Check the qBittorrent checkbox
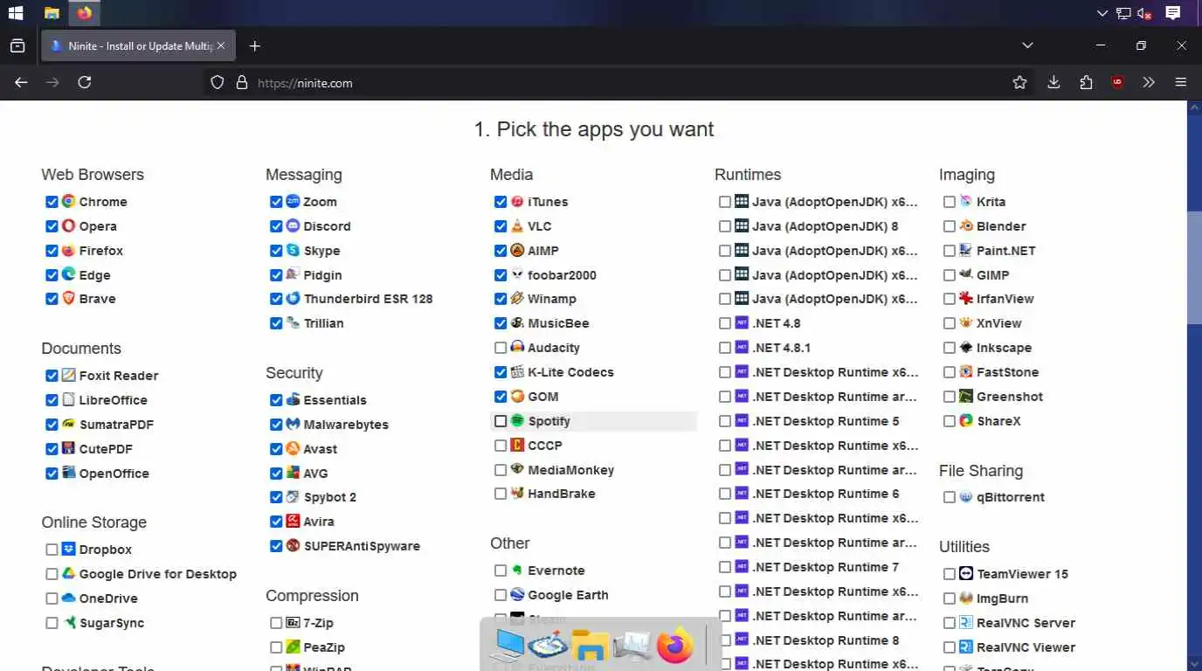 (x=950, y=497)
